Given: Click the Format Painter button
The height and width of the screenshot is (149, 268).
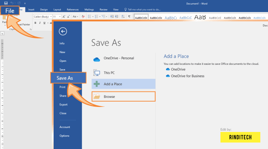Looking at the screenshot, I should tap(24, 24).
